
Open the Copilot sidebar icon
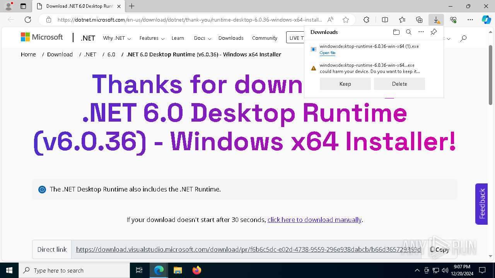486,20
